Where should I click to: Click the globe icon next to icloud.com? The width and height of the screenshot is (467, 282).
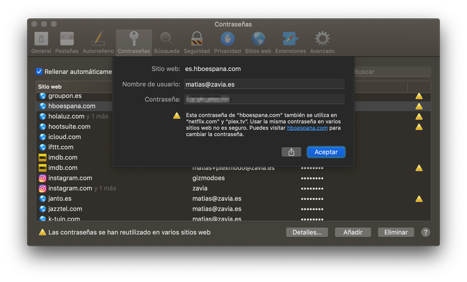click(x=43, y=137)
